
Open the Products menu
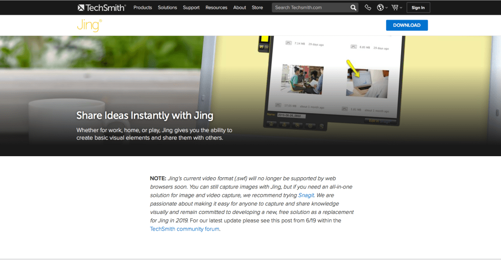(142, 7)
